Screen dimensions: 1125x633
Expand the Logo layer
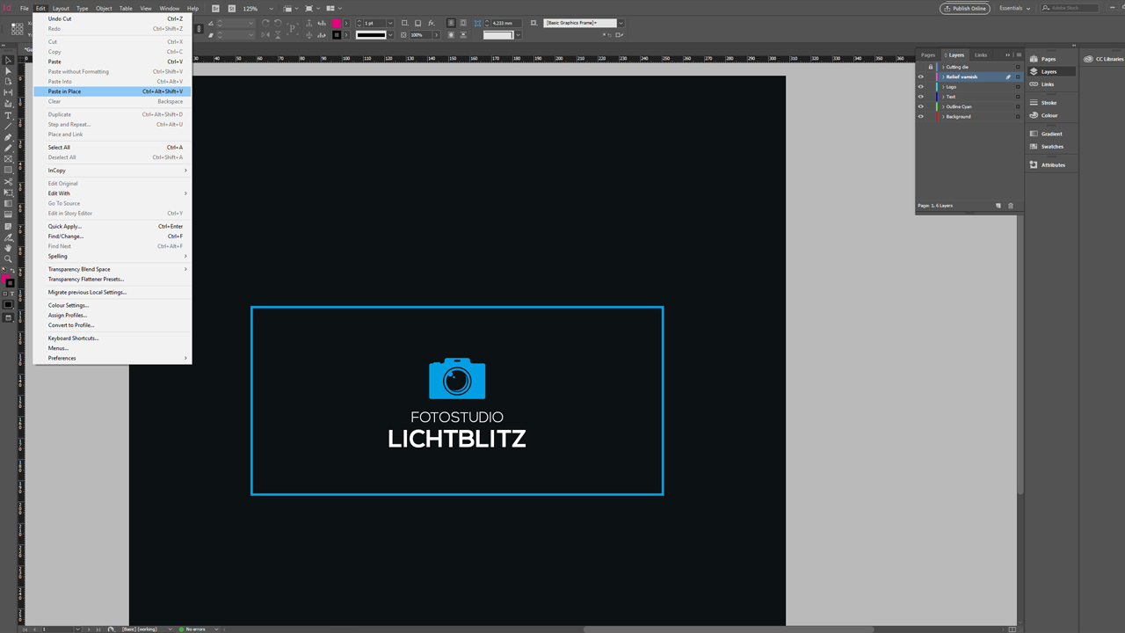(943, 87)
